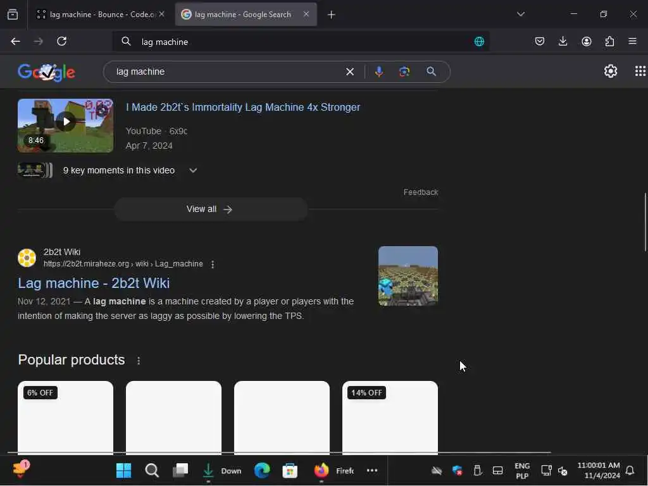Open the Google apps grid
This screenshot has width=648, height=486.
(640, 71)
